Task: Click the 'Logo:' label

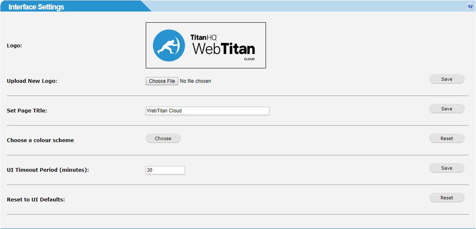Action: pos(14,46)
